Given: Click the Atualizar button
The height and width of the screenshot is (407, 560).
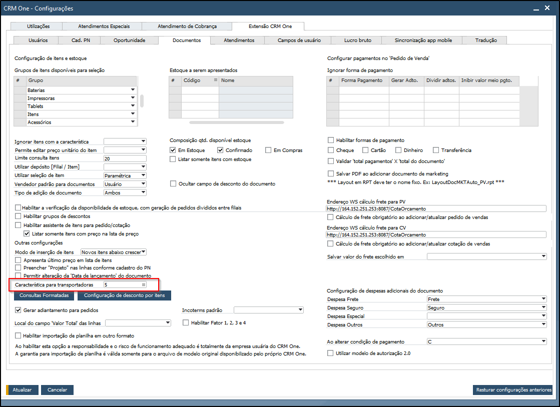Looking at the screenshot, I should click(22, 390).
